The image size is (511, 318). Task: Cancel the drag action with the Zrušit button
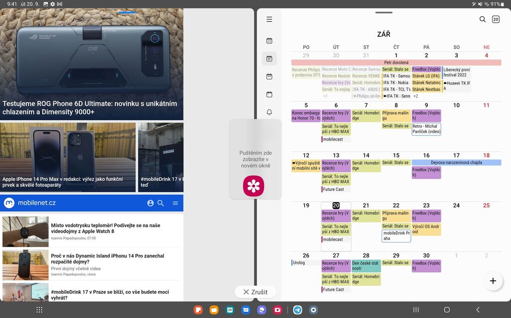[x=255, y=292]
